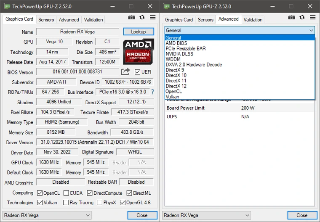
Task: Open the hamburger menu in right window
Action: click(x=313, y=17)
